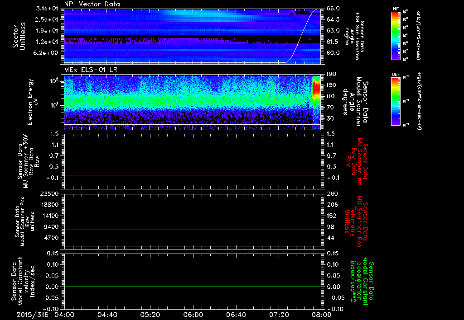Click the 08:00 time axis label

coord(321,314)
